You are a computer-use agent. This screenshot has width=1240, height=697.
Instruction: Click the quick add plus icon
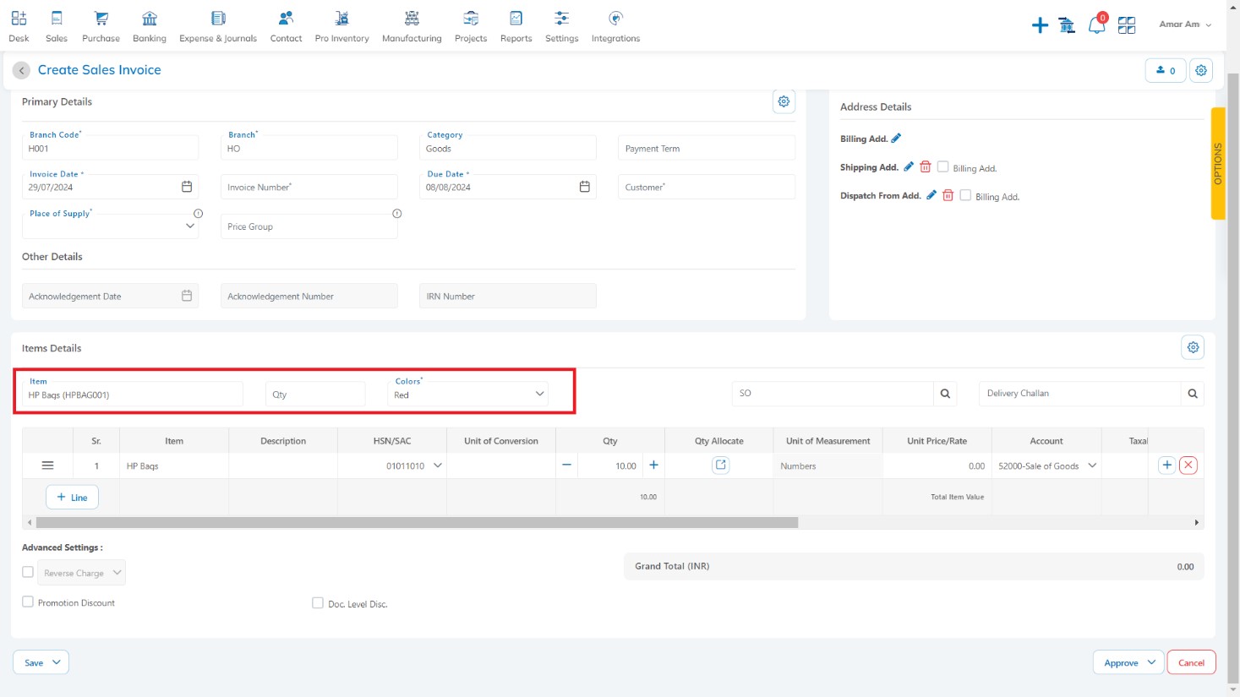point(1040,25)
